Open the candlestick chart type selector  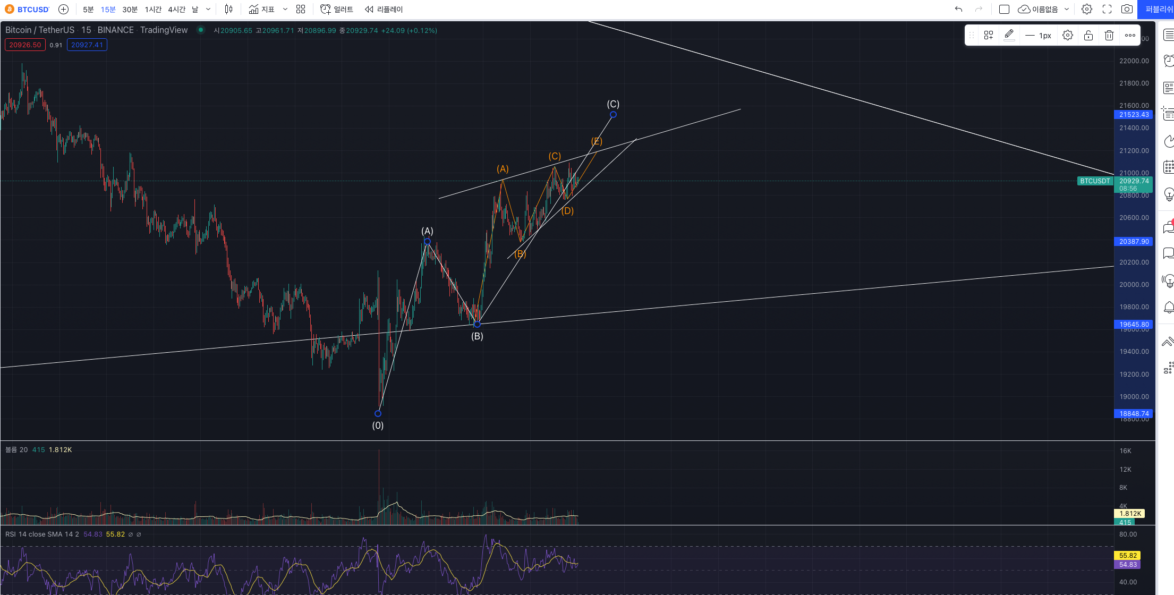(x=229, y=9)
